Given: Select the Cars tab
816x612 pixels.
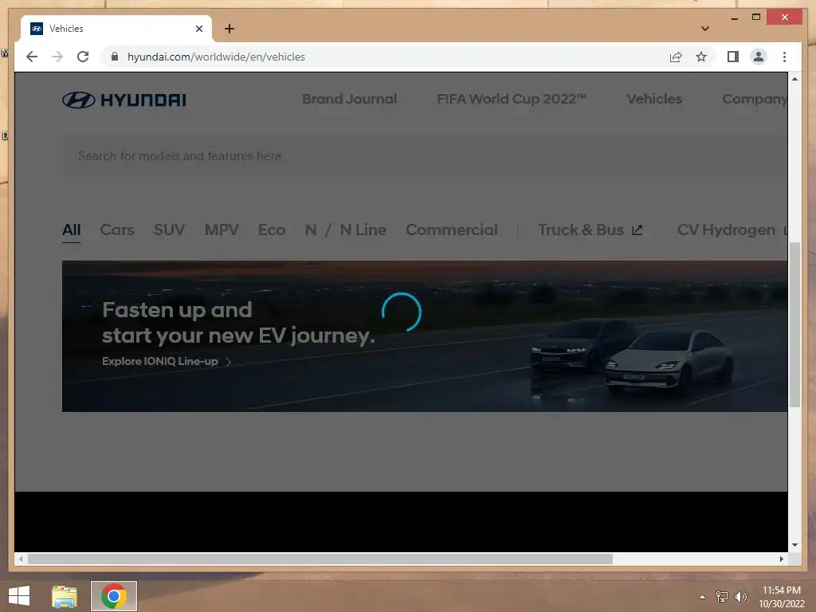Looking at the screenshot, I should pos(117,230).
